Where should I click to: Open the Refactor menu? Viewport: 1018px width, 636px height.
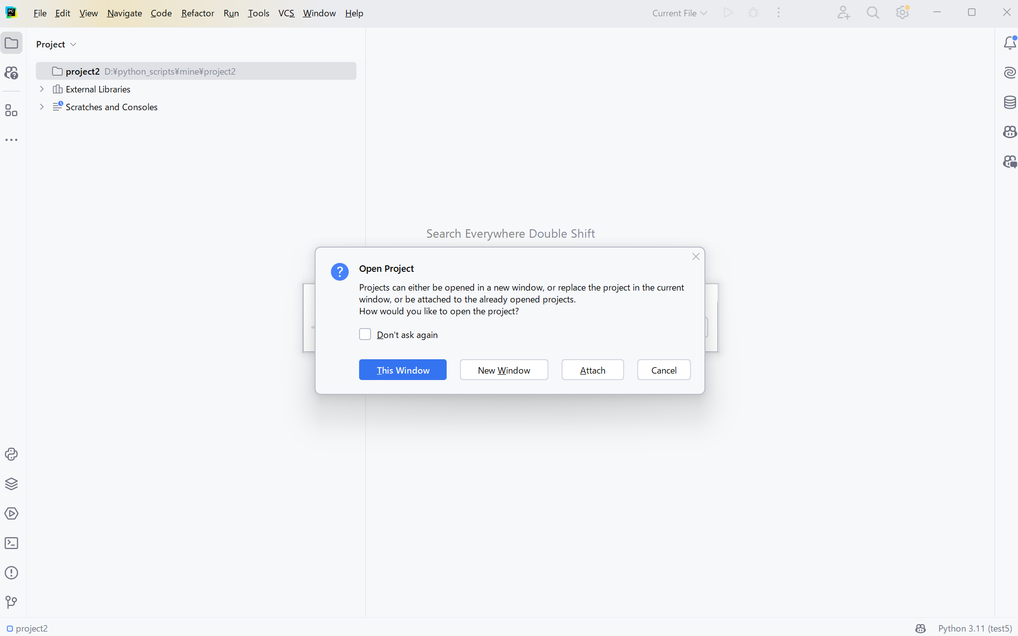coord(197,13)
